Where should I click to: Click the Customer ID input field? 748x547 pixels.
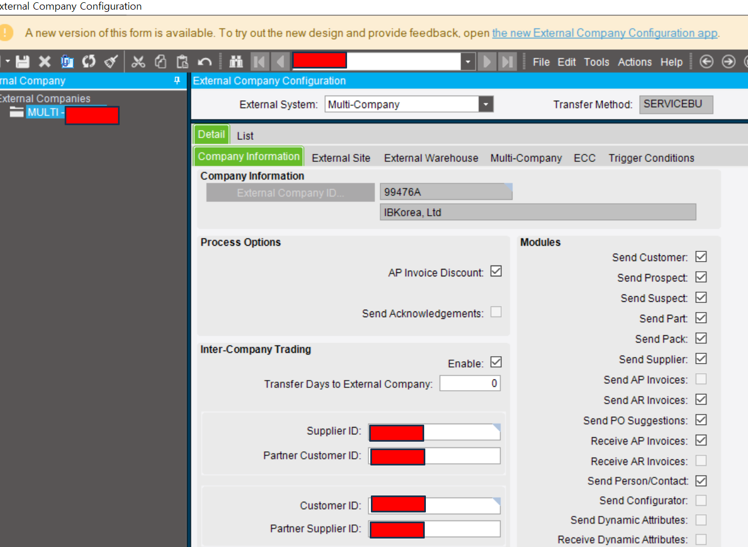(434, 506)
